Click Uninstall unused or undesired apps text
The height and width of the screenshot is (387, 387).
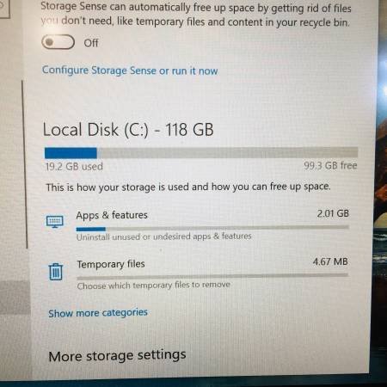pos(164,236)
